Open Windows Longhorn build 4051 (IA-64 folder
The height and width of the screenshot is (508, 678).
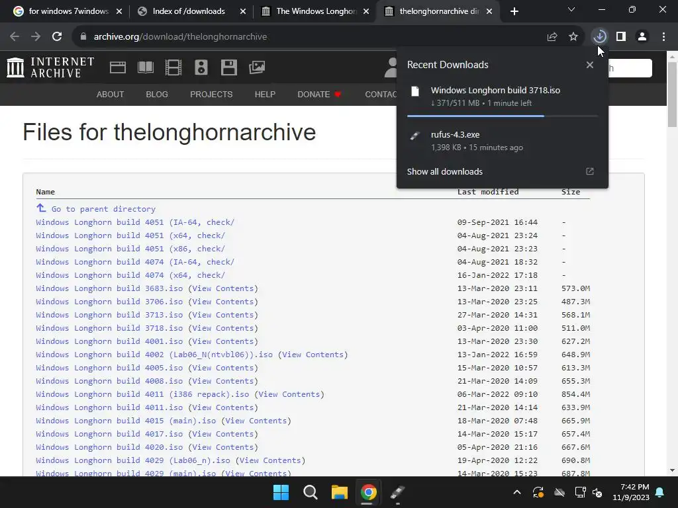[x=135, y=222]
